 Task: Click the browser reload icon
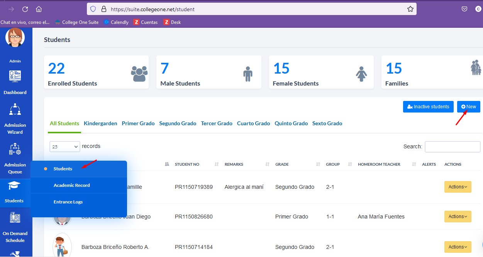click(x=25, y=9)
